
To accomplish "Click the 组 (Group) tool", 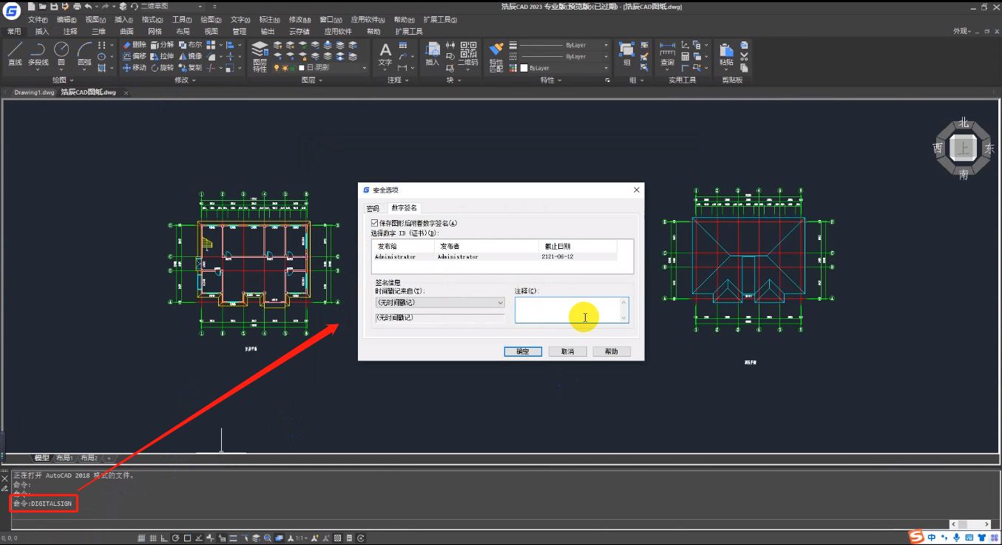I will coord(626,54).
